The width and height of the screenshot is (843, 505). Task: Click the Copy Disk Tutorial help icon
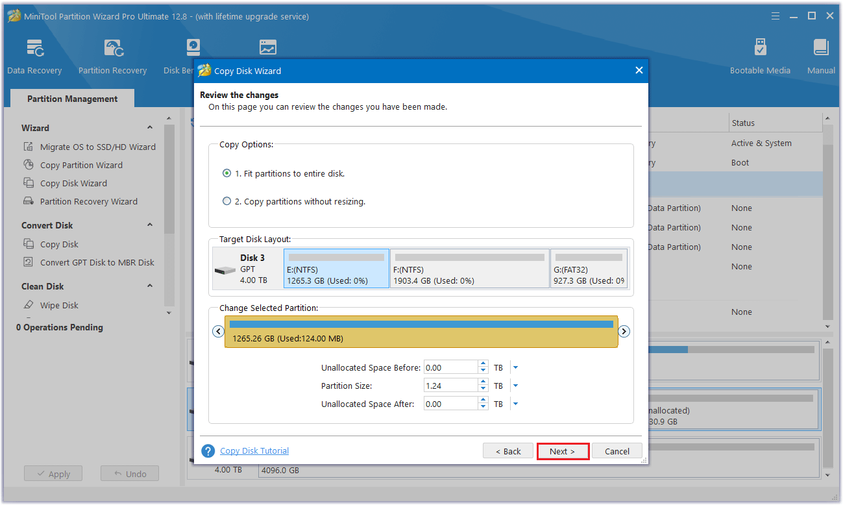[x=208, y=451]
